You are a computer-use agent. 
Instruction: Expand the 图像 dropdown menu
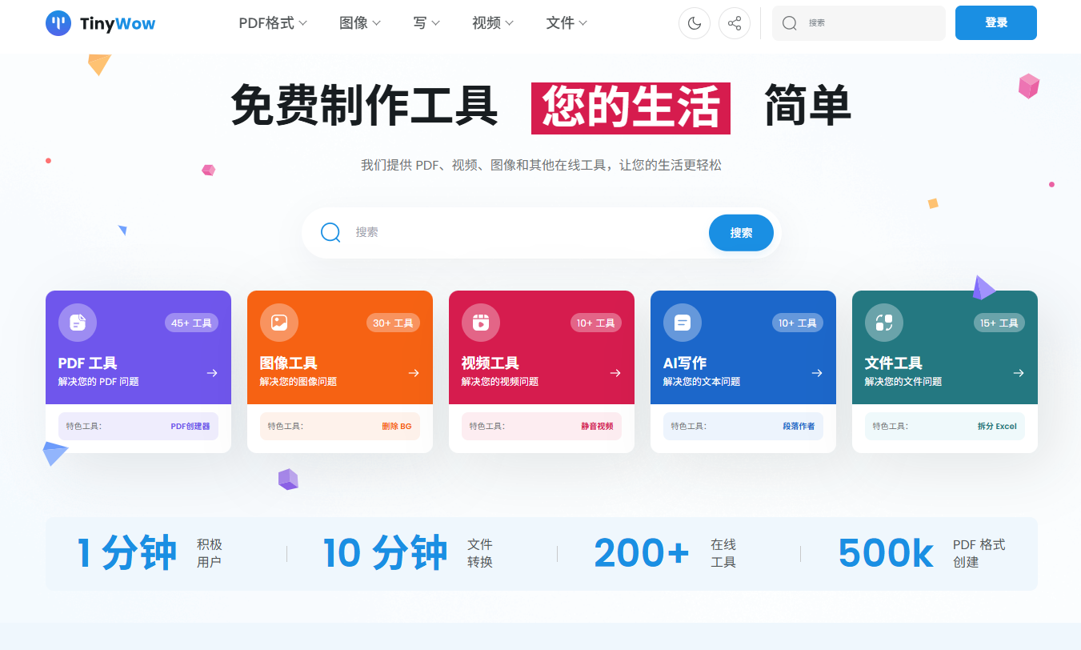(358, 23)
